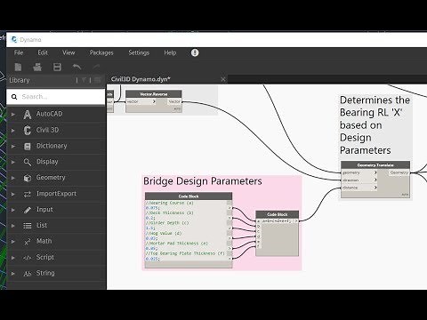Click the Top Bearing Plate Thickness comment line

point(185,253)
